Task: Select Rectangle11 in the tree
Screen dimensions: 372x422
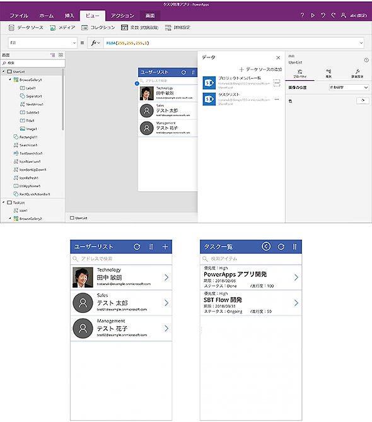Action: coord(26,137)
